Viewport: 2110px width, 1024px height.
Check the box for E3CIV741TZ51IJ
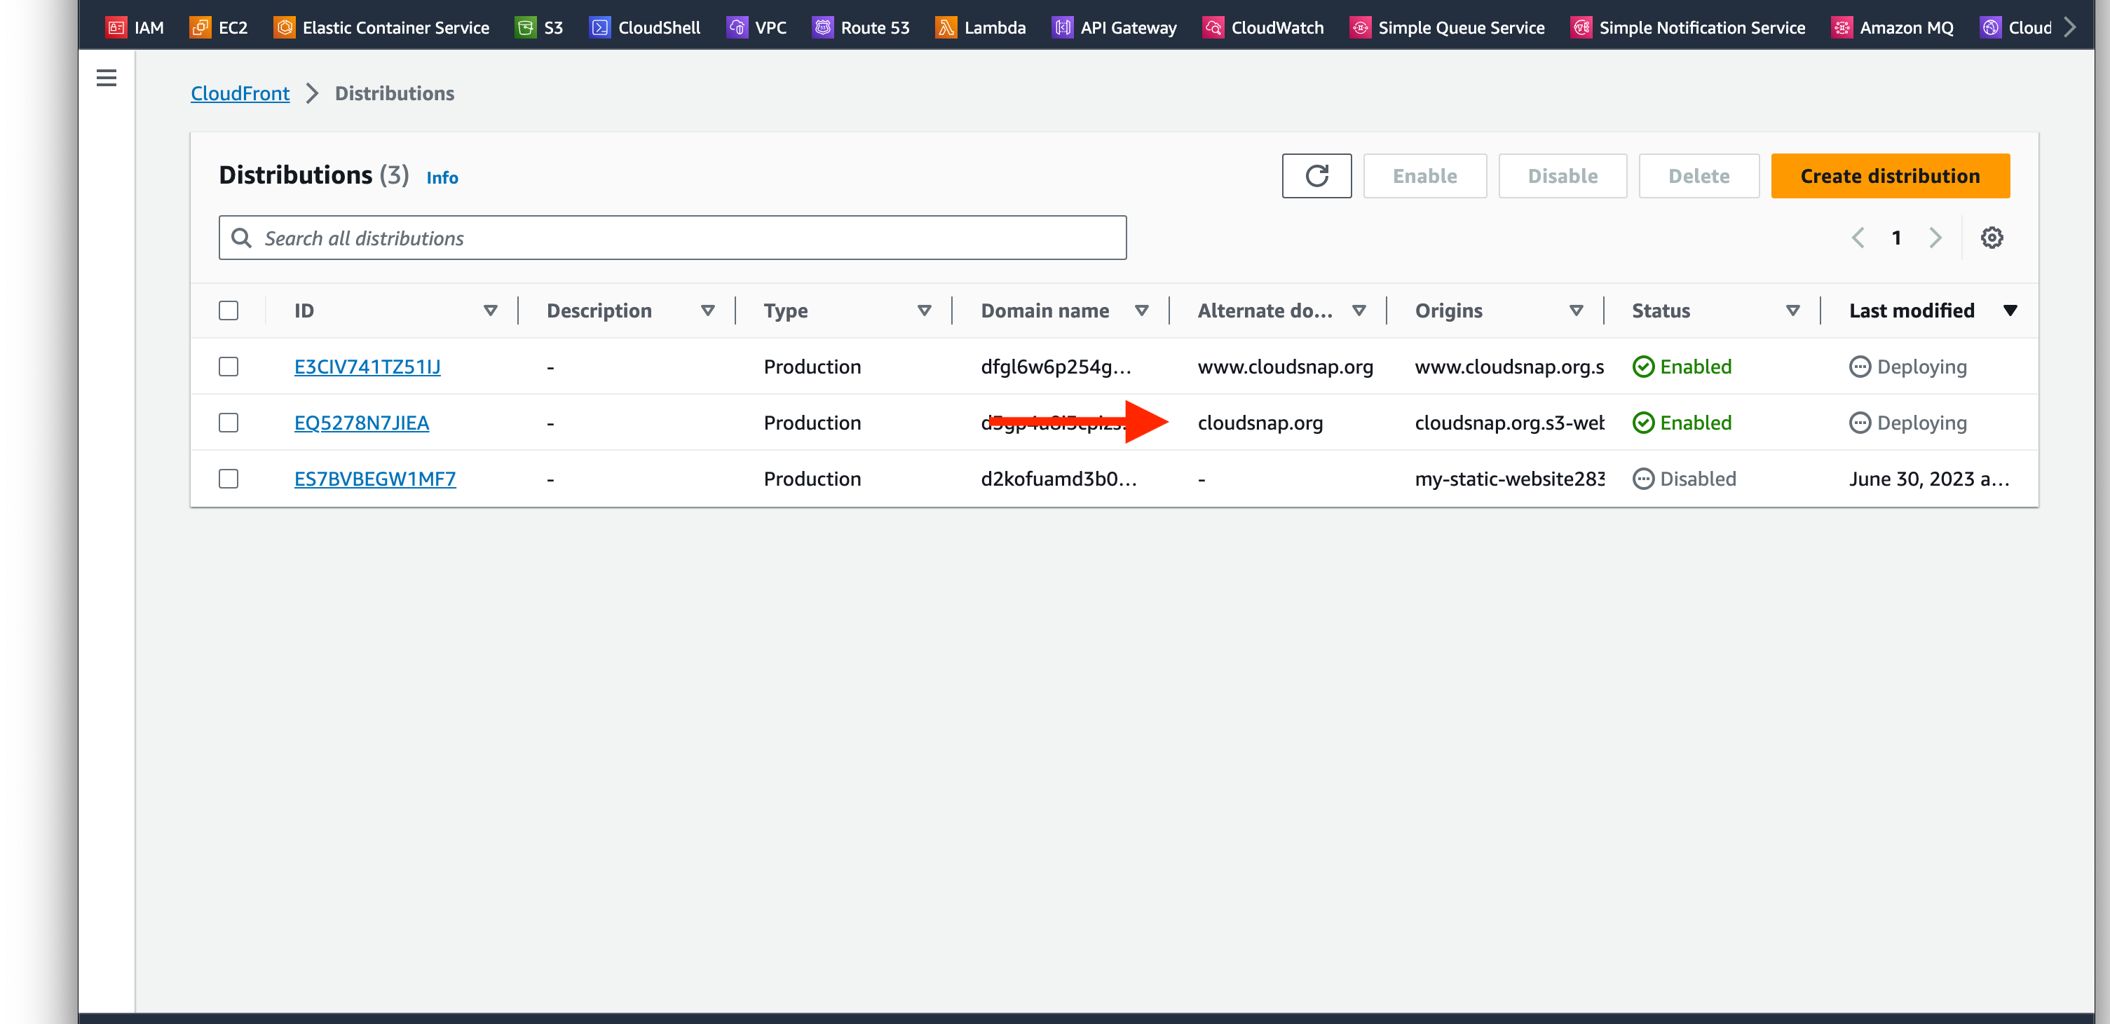click(x=229, y=367)
